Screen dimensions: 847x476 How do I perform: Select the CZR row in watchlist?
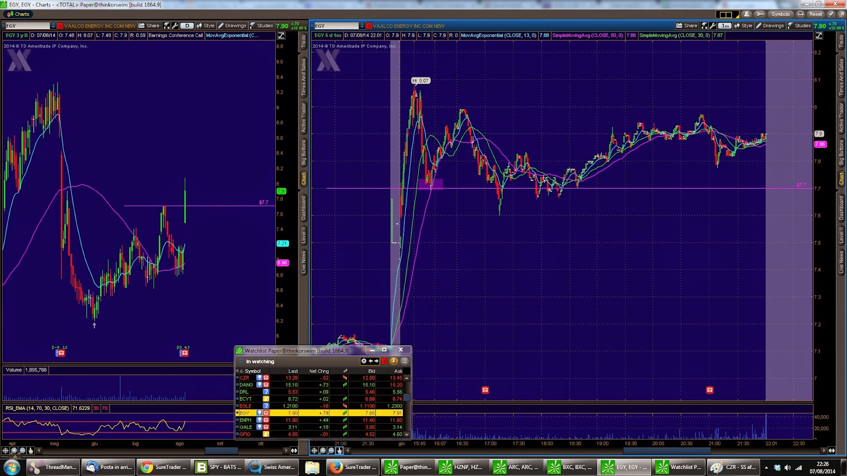click(x=320, y=378)
